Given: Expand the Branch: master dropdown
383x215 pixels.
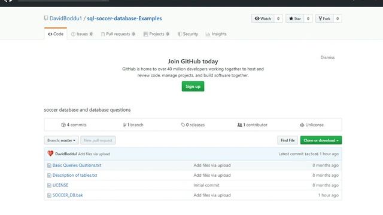Looking at the screenshot, I should tap(61, 140).
